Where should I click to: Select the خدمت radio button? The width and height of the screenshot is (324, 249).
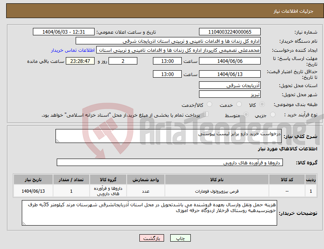pyautogui.click(x=239, y=104)
